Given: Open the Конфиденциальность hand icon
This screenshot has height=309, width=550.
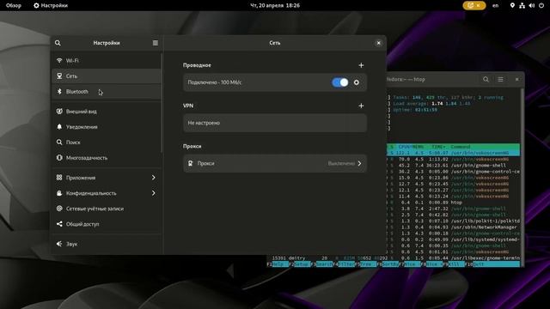Looking at the screenshot, I should point(59,192).
